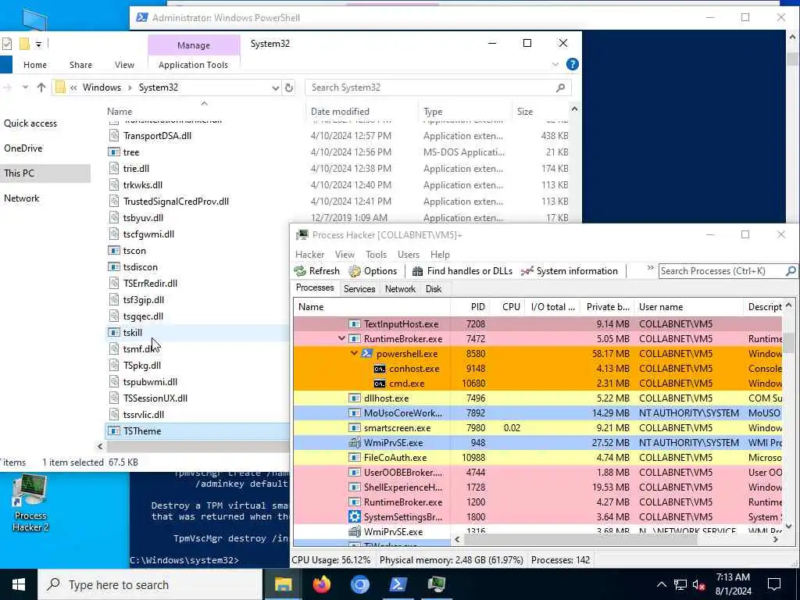Click the Windows breadcrumb in address bar
Image resolution: width=800 pixels, height=600 pixels.
click(102, 87)
